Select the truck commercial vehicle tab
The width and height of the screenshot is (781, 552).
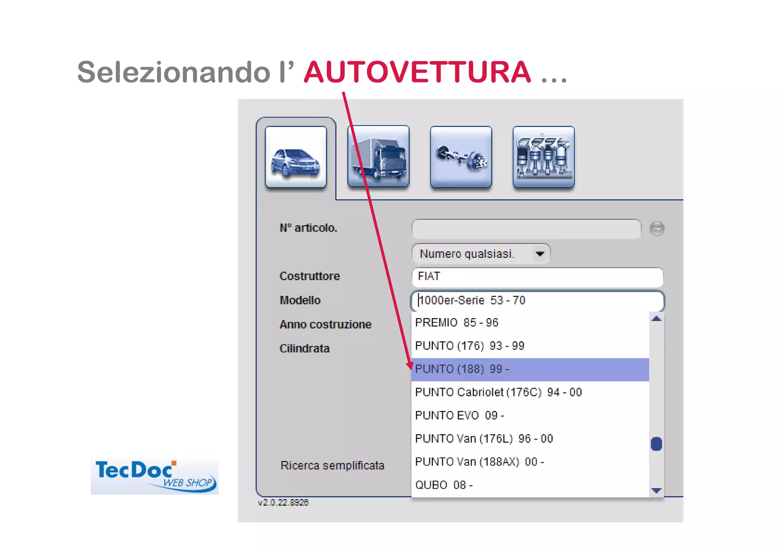tap(378, 157)
